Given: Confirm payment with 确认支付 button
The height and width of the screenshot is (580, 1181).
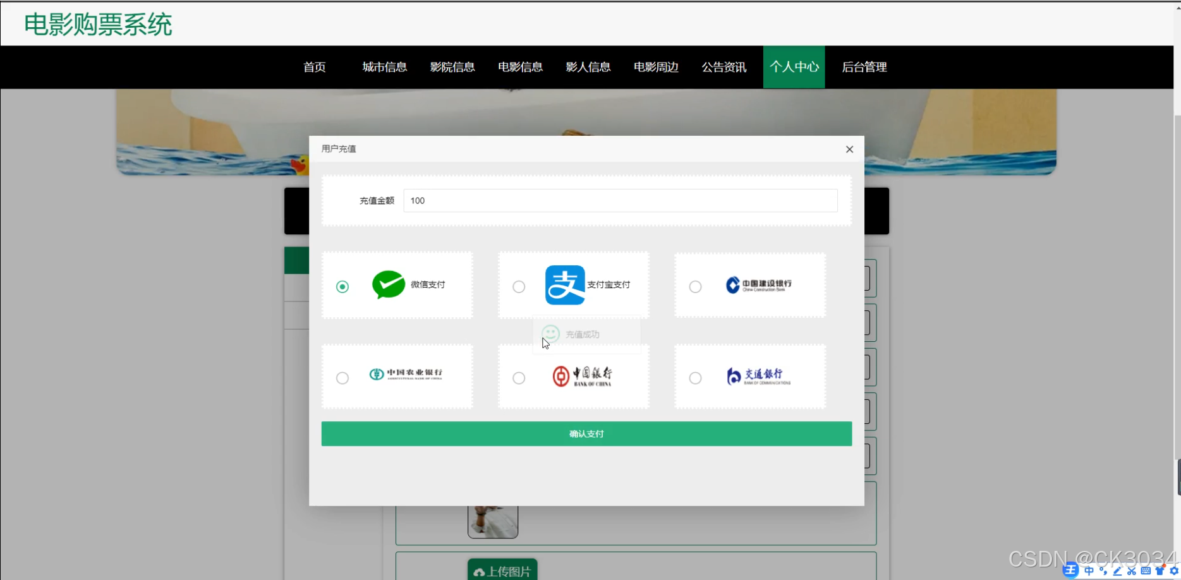Looking at the screenshot, I should 586,434.
